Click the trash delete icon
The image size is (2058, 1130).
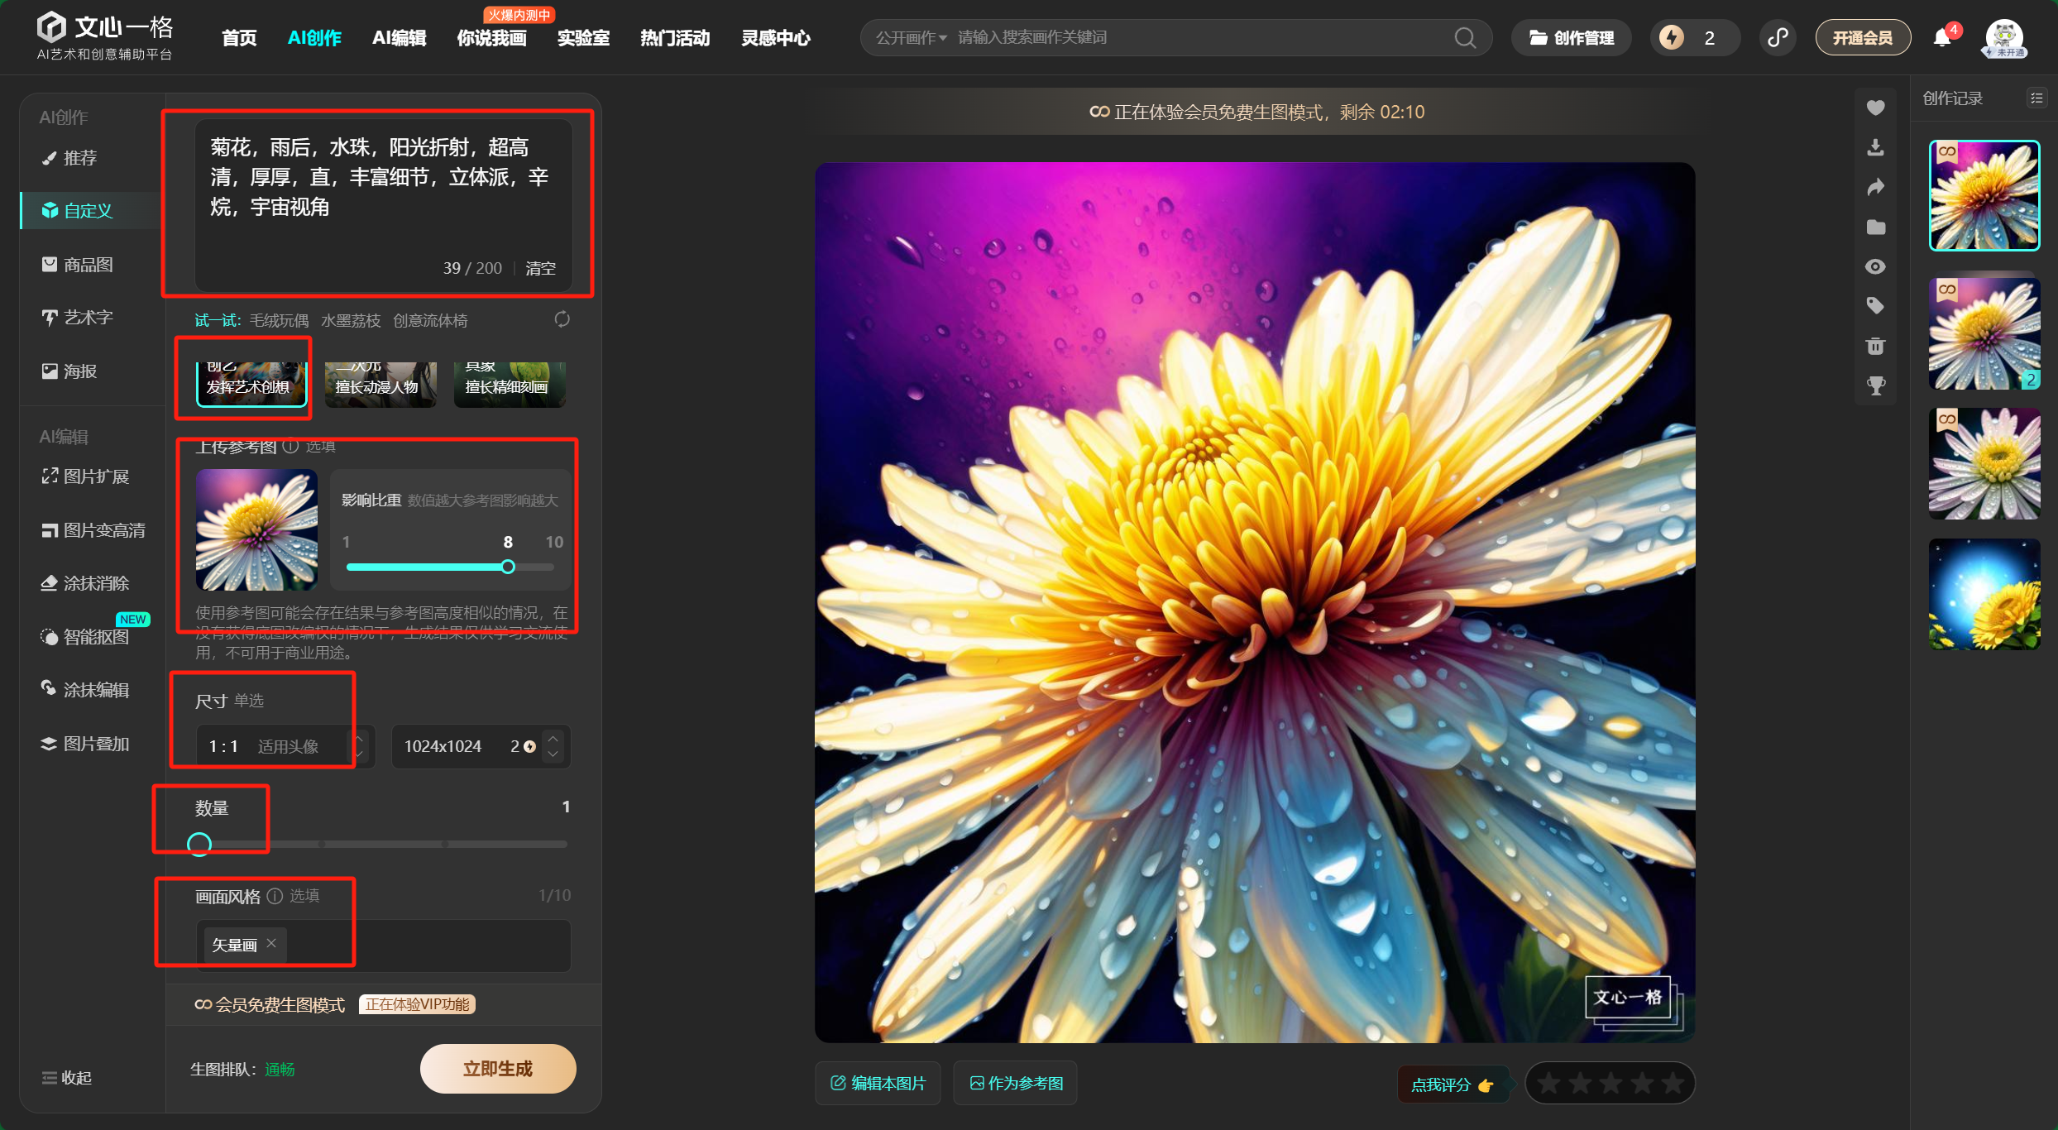click(1875, 346)
